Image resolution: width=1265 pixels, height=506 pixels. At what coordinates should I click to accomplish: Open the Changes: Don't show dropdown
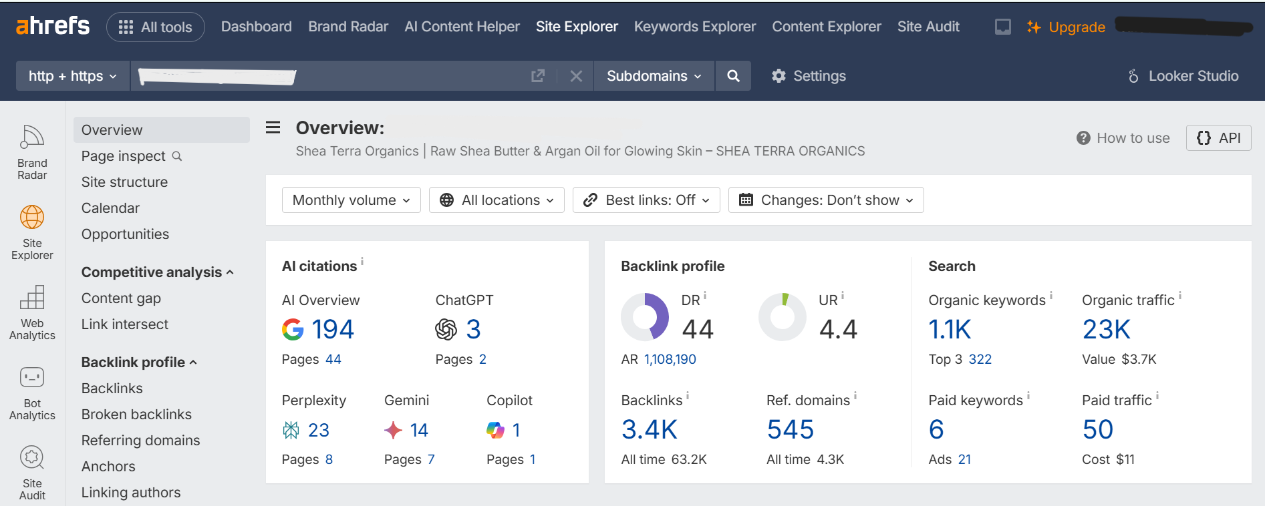pyautogui.click(x=826, y=200)
